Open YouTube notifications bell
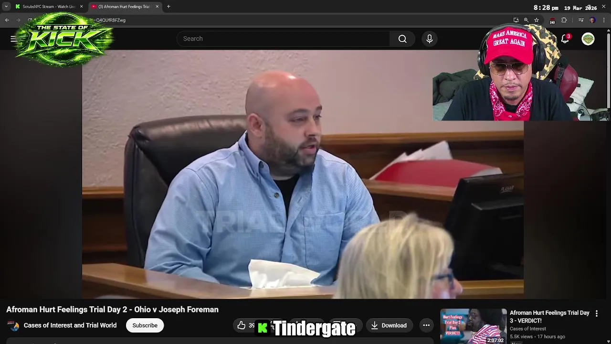Image resolution: width=611 pixels, height=344 pixels. (565, 39)
